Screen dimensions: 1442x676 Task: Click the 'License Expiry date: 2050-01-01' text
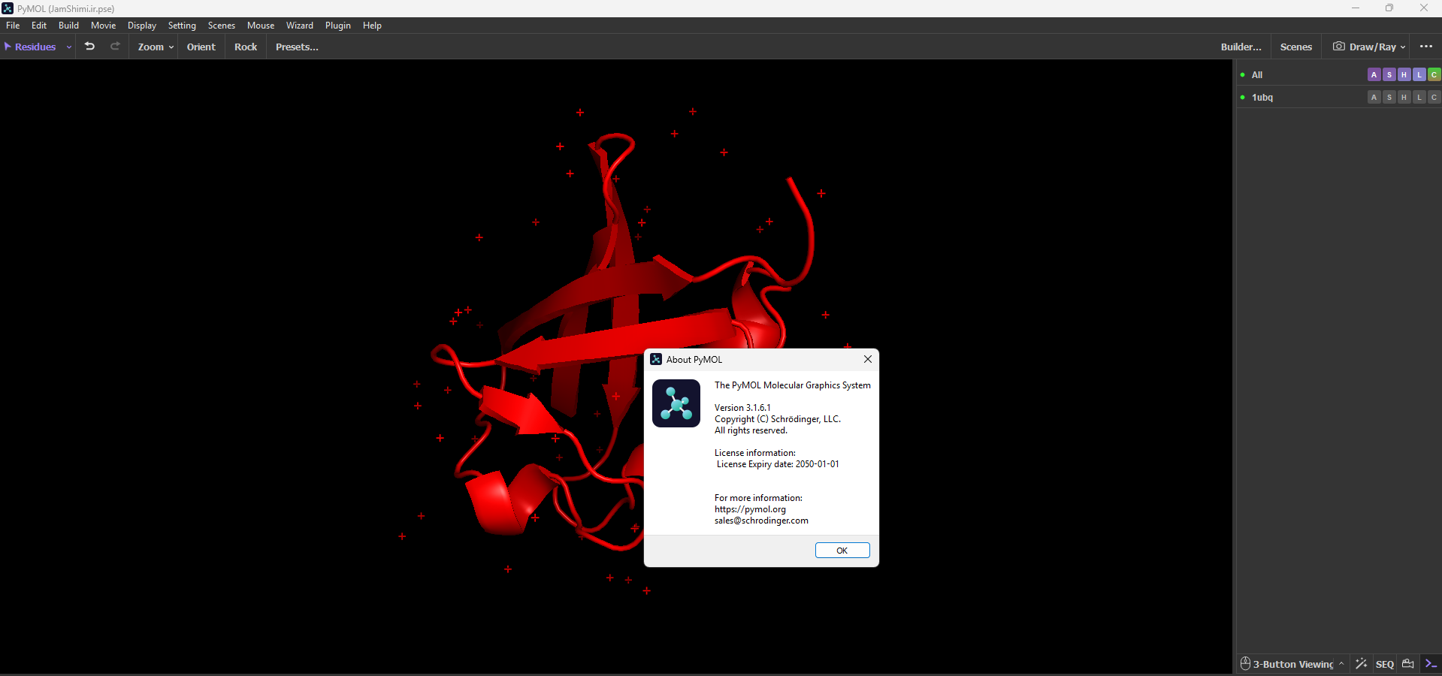click(778, 464)
